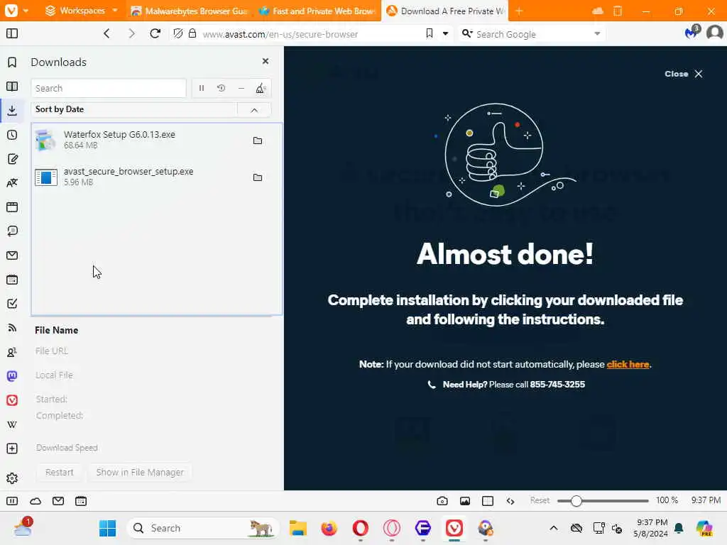Reload the current page
This screenshot has height=545, width=727.
click(x=155, y=33)
